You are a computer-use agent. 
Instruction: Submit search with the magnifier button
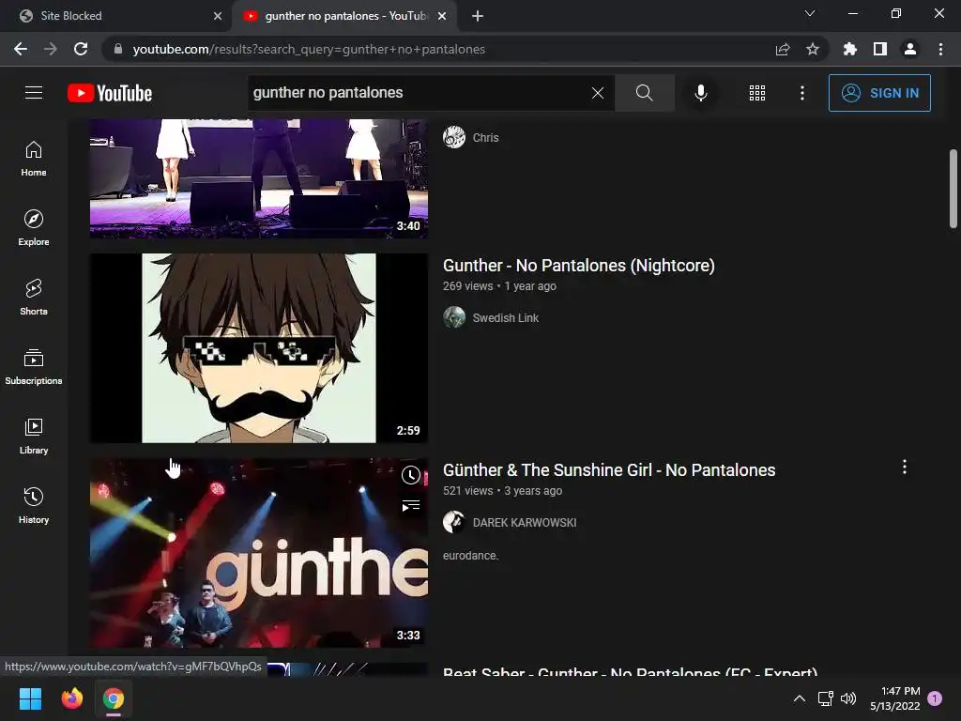[644, 93]
